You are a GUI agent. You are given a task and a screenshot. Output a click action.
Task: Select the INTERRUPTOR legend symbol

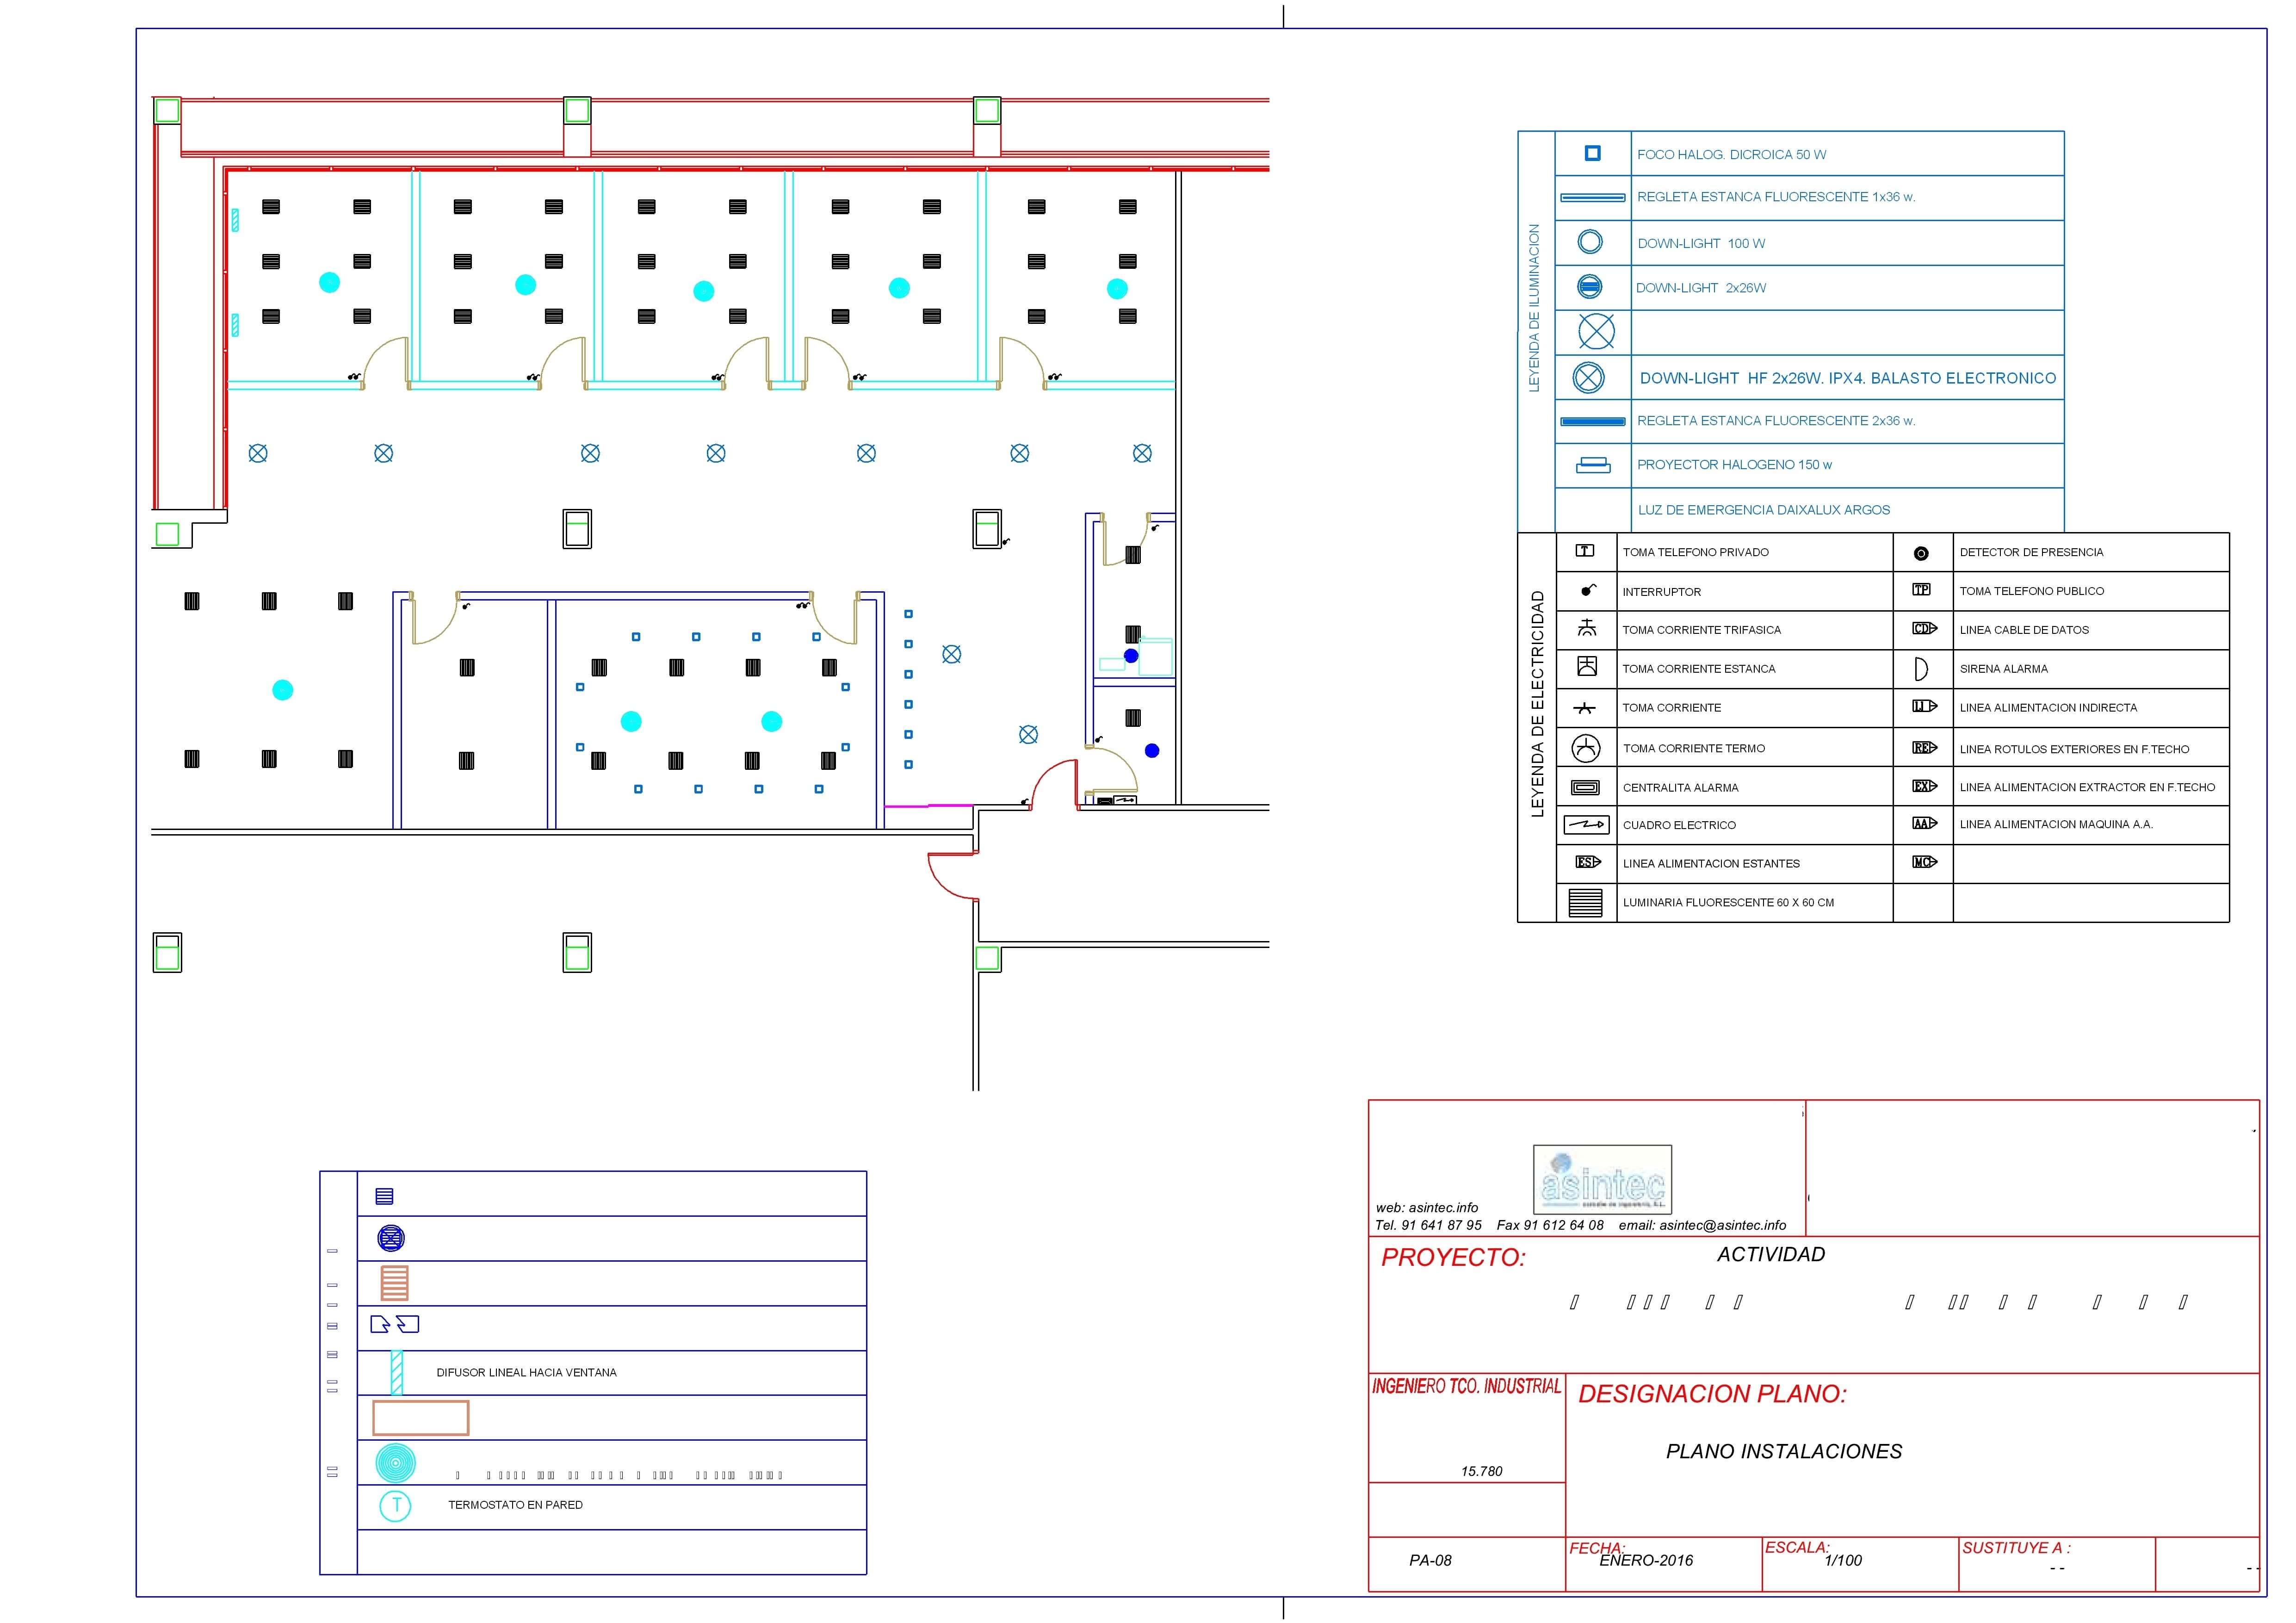[1588, 590]
